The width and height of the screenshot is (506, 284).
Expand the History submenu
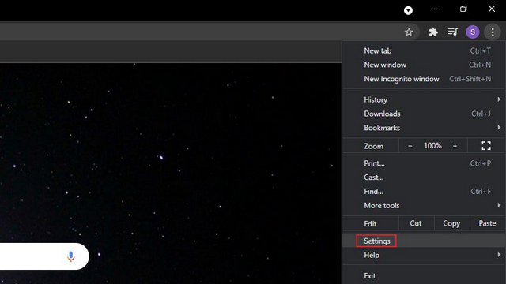424,100
